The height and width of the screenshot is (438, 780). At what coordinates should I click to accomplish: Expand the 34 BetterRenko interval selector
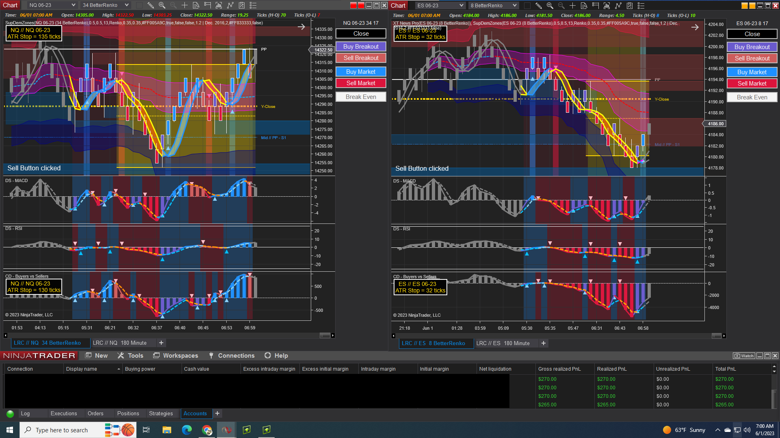(x=127, y=5)
